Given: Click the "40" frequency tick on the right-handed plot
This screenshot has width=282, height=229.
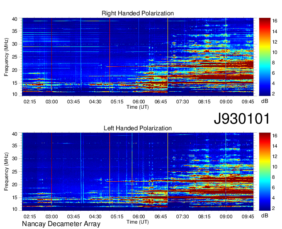Looking at the screenshot, I should coord(15,19).
